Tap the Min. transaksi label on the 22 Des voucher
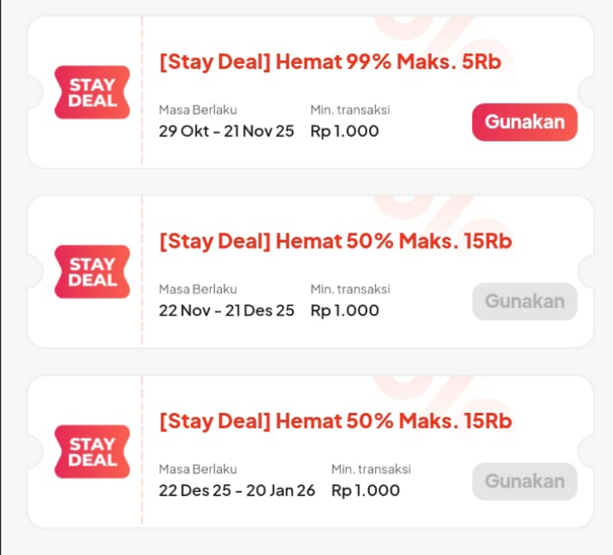Screen dimensions: 613x555 371,469
